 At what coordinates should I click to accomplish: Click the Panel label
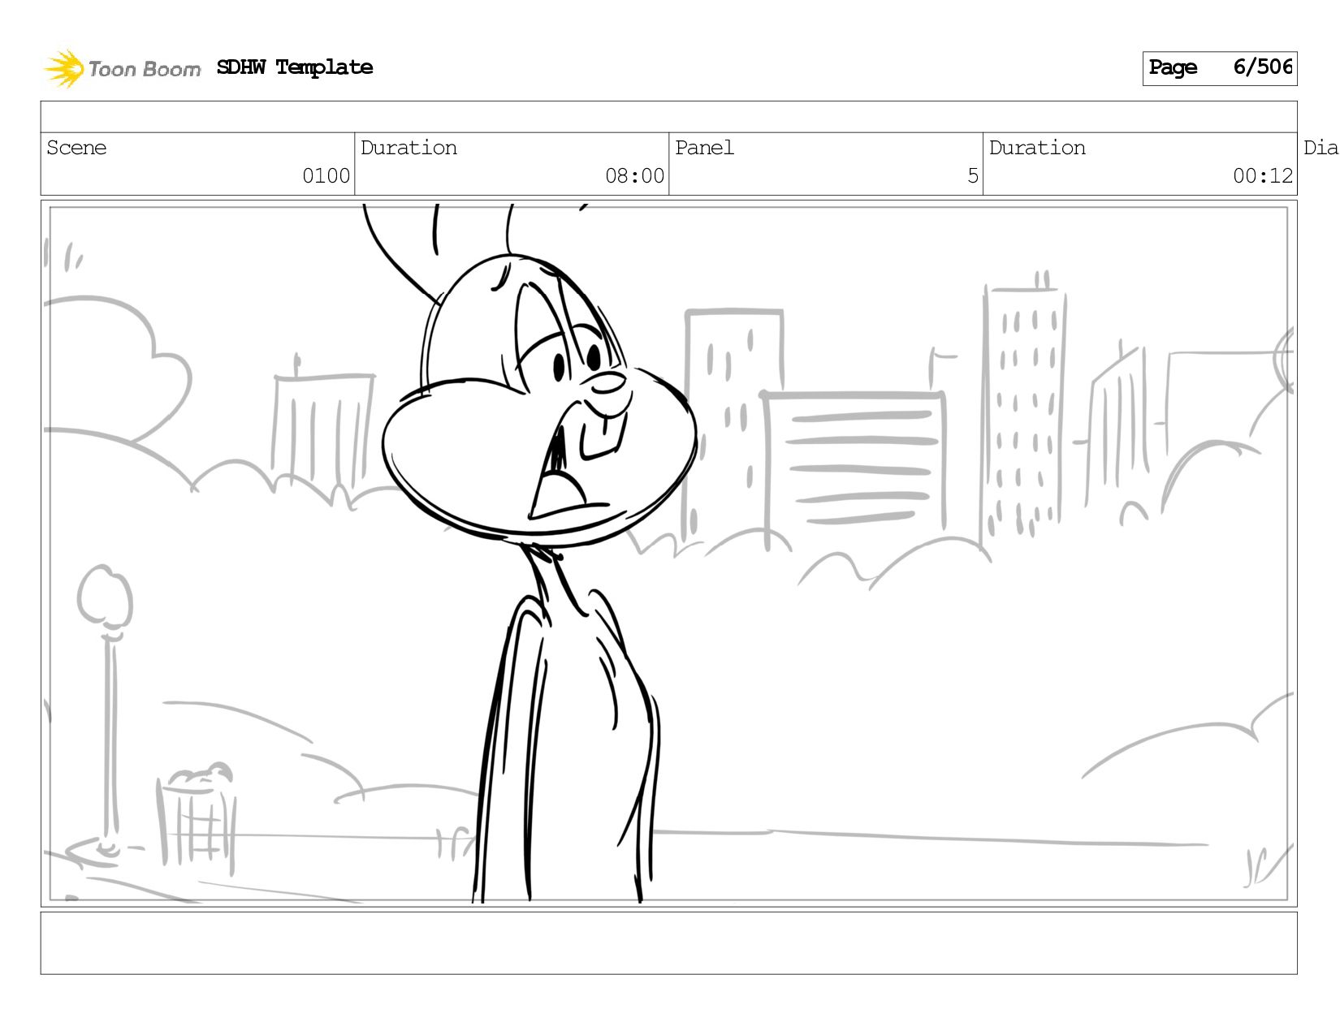[704, 148]
